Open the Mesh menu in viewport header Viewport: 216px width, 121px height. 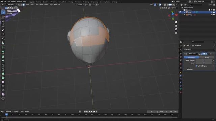tap(41, 5)
